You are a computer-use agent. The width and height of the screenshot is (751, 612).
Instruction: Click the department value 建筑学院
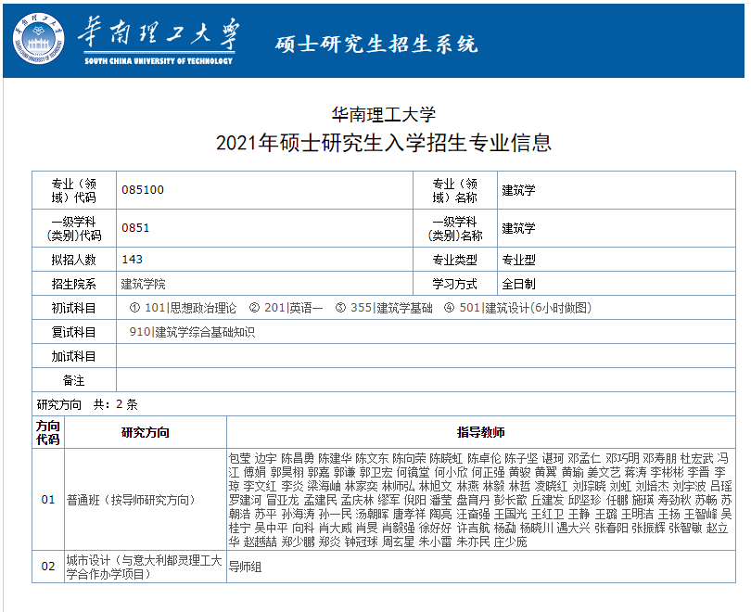143,284
